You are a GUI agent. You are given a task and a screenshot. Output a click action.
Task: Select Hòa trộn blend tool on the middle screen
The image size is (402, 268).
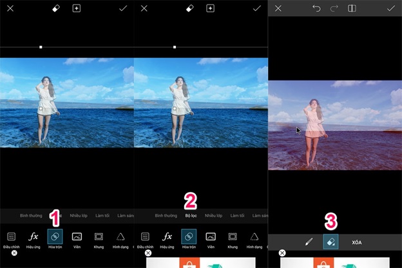189,239
